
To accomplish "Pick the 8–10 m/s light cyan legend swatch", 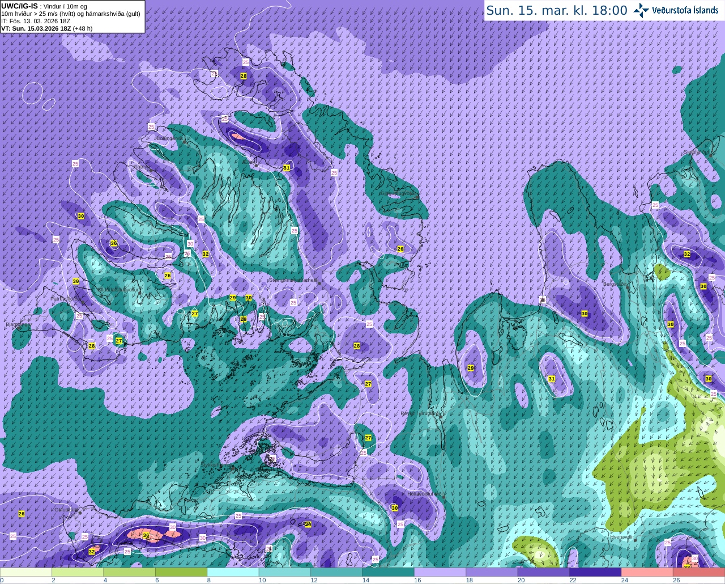I will pos(233,572).
